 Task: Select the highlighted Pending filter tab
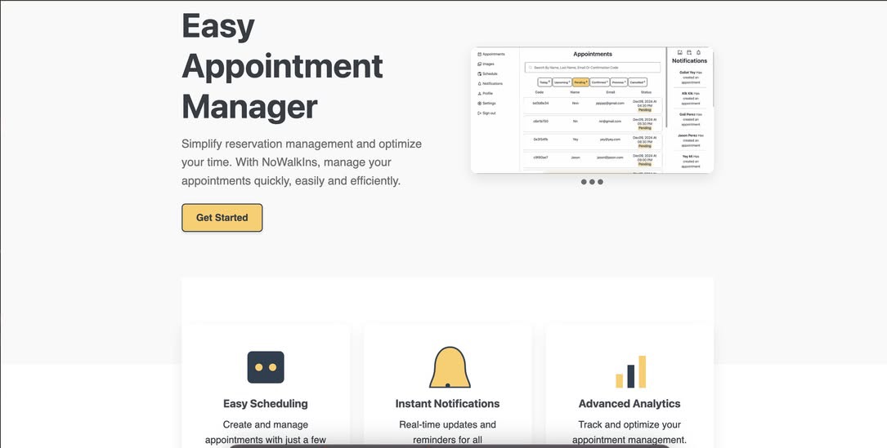[580, 82]
